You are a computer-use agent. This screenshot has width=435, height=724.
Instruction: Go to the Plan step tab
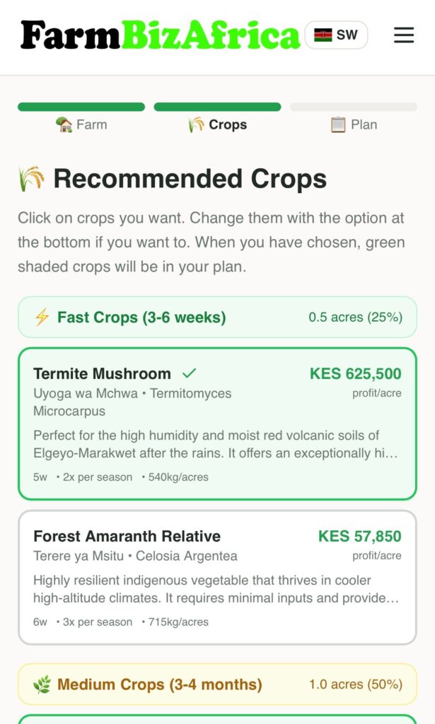(x=354, y=124)
